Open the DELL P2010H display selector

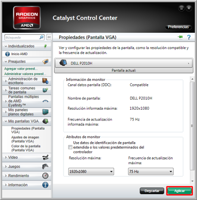point(124,63)
